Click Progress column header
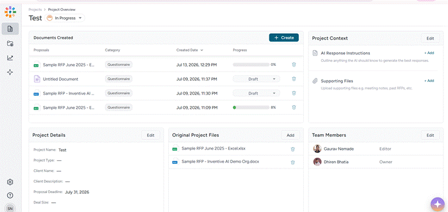The width and height of the screenshot is (448, 212). coord(240,50)
